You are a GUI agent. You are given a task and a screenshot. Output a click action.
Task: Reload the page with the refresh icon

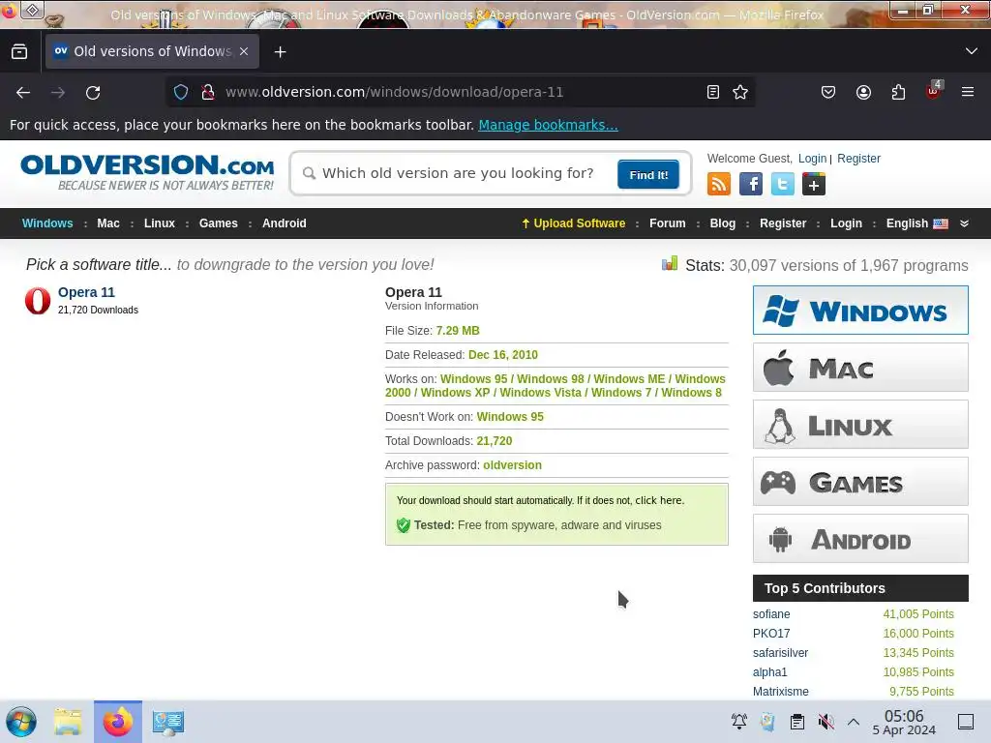point(93,93)
